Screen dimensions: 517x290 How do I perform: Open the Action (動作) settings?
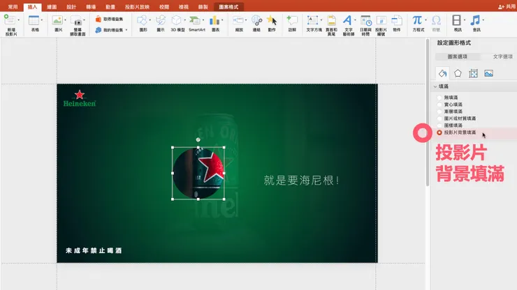pyautogui.click(x=272, y=24)
